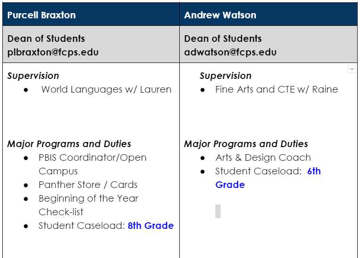The width and height of the screenshot is (360, 258).
Task: Click the Fine Arts and CTE w/ Raine bullet
Action: pyautogui.click(x=276, y=89)
